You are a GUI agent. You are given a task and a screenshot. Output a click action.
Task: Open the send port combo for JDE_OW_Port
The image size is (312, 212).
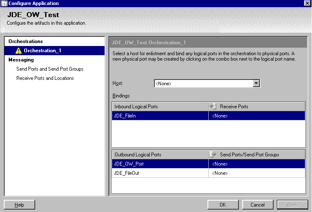coord(257,164)
